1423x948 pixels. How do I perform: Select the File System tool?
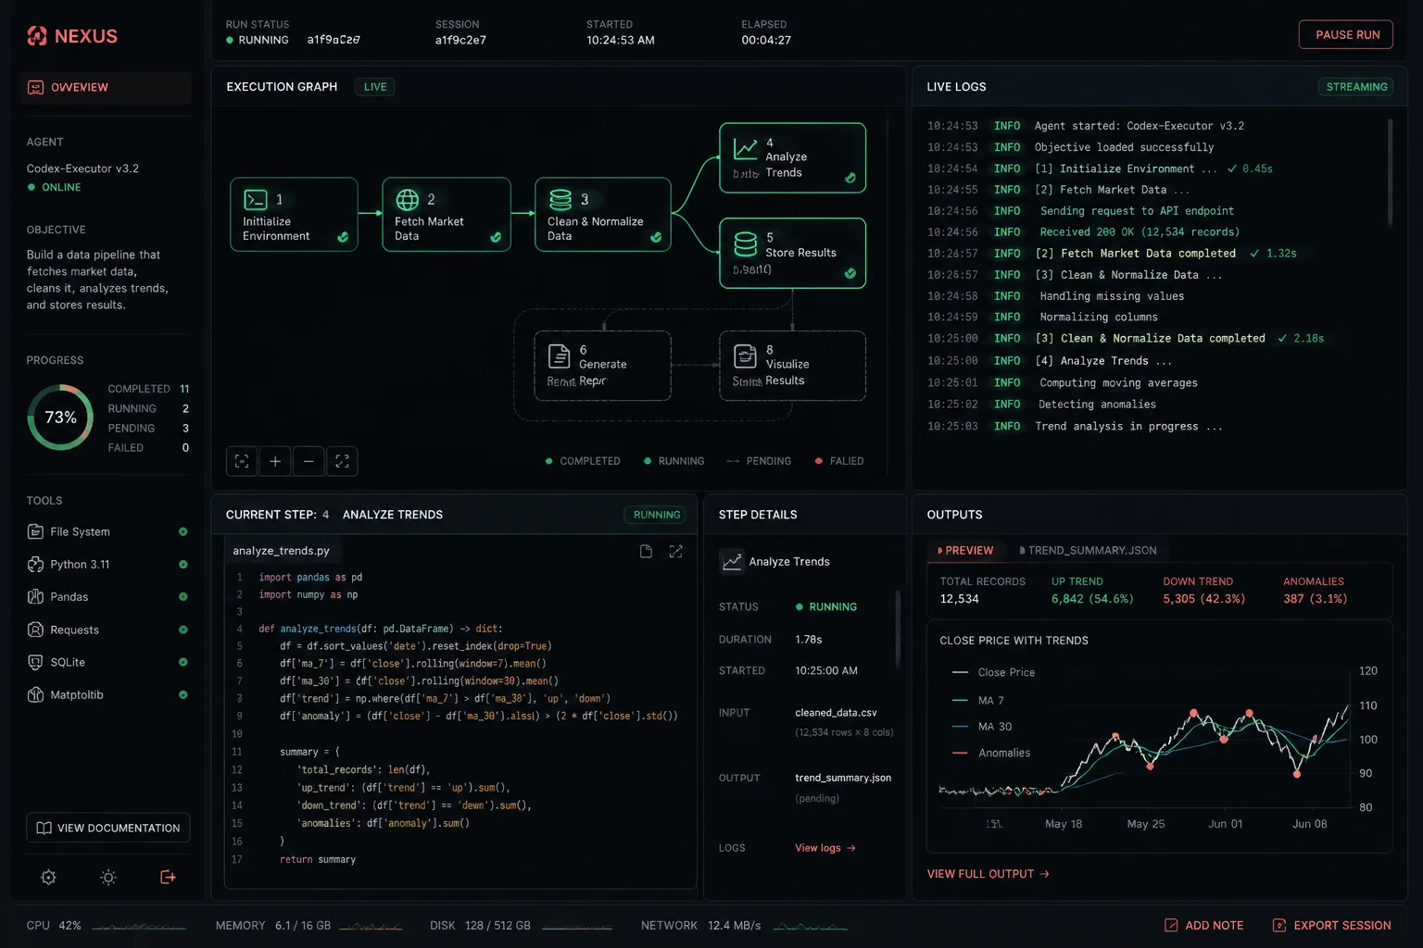(107, 531)
